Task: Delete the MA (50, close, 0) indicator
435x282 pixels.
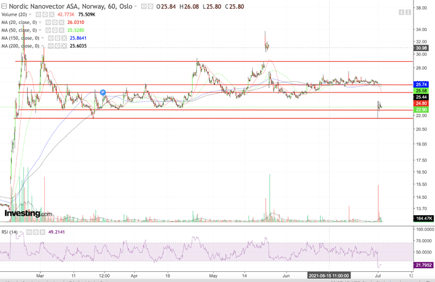Action: click(61, 30)
